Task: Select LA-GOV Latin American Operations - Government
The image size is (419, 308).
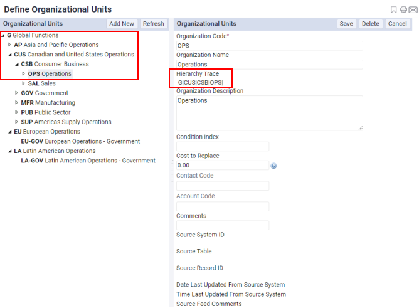Action: point(88,161)
